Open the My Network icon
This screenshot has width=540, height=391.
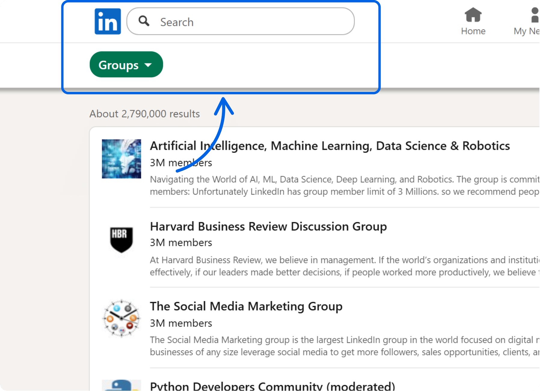[x=535, y=16]
